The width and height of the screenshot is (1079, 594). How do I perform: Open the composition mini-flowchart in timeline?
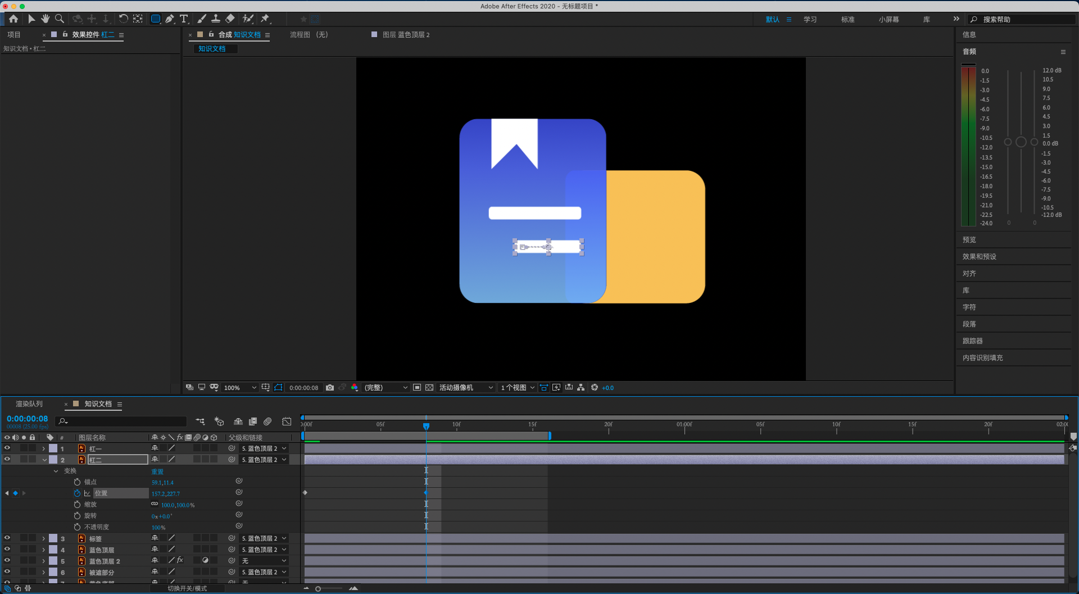coord(200,421)
